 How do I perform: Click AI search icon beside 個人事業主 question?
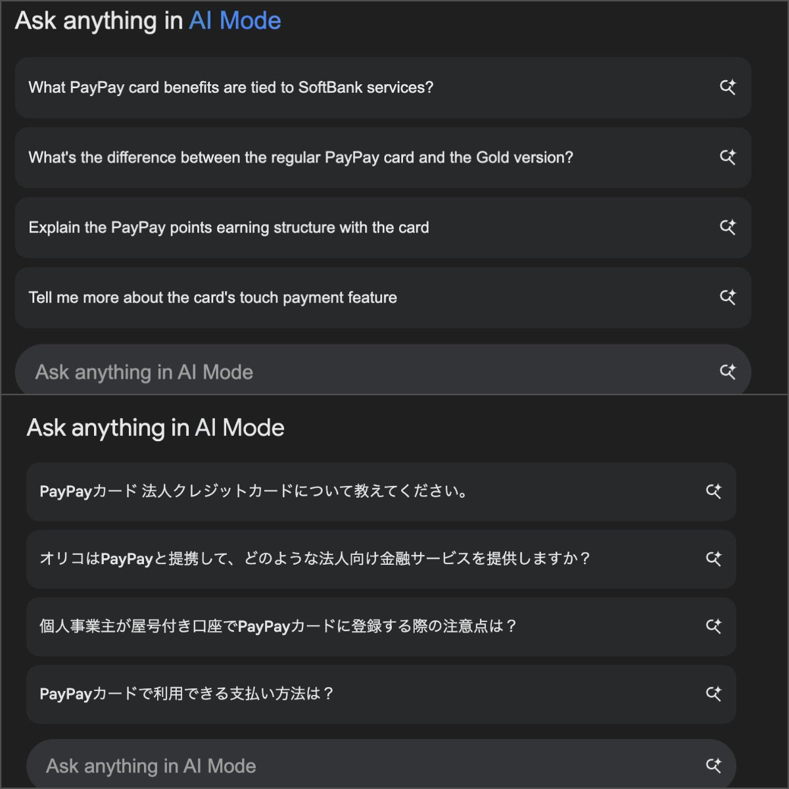[713, 626]
